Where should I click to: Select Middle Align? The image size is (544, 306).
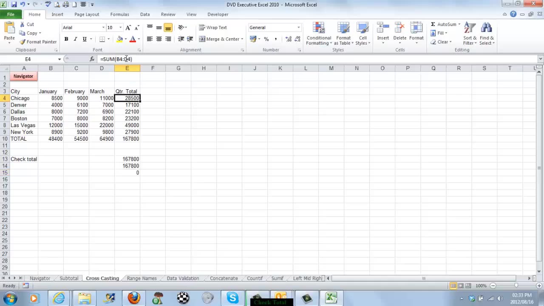(x=159, y=28)
